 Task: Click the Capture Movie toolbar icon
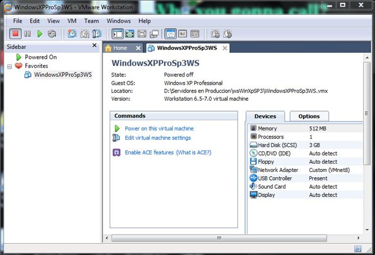215,34
